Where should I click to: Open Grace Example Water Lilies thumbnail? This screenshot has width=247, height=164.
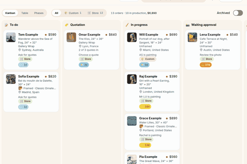(x=132, y=121)
